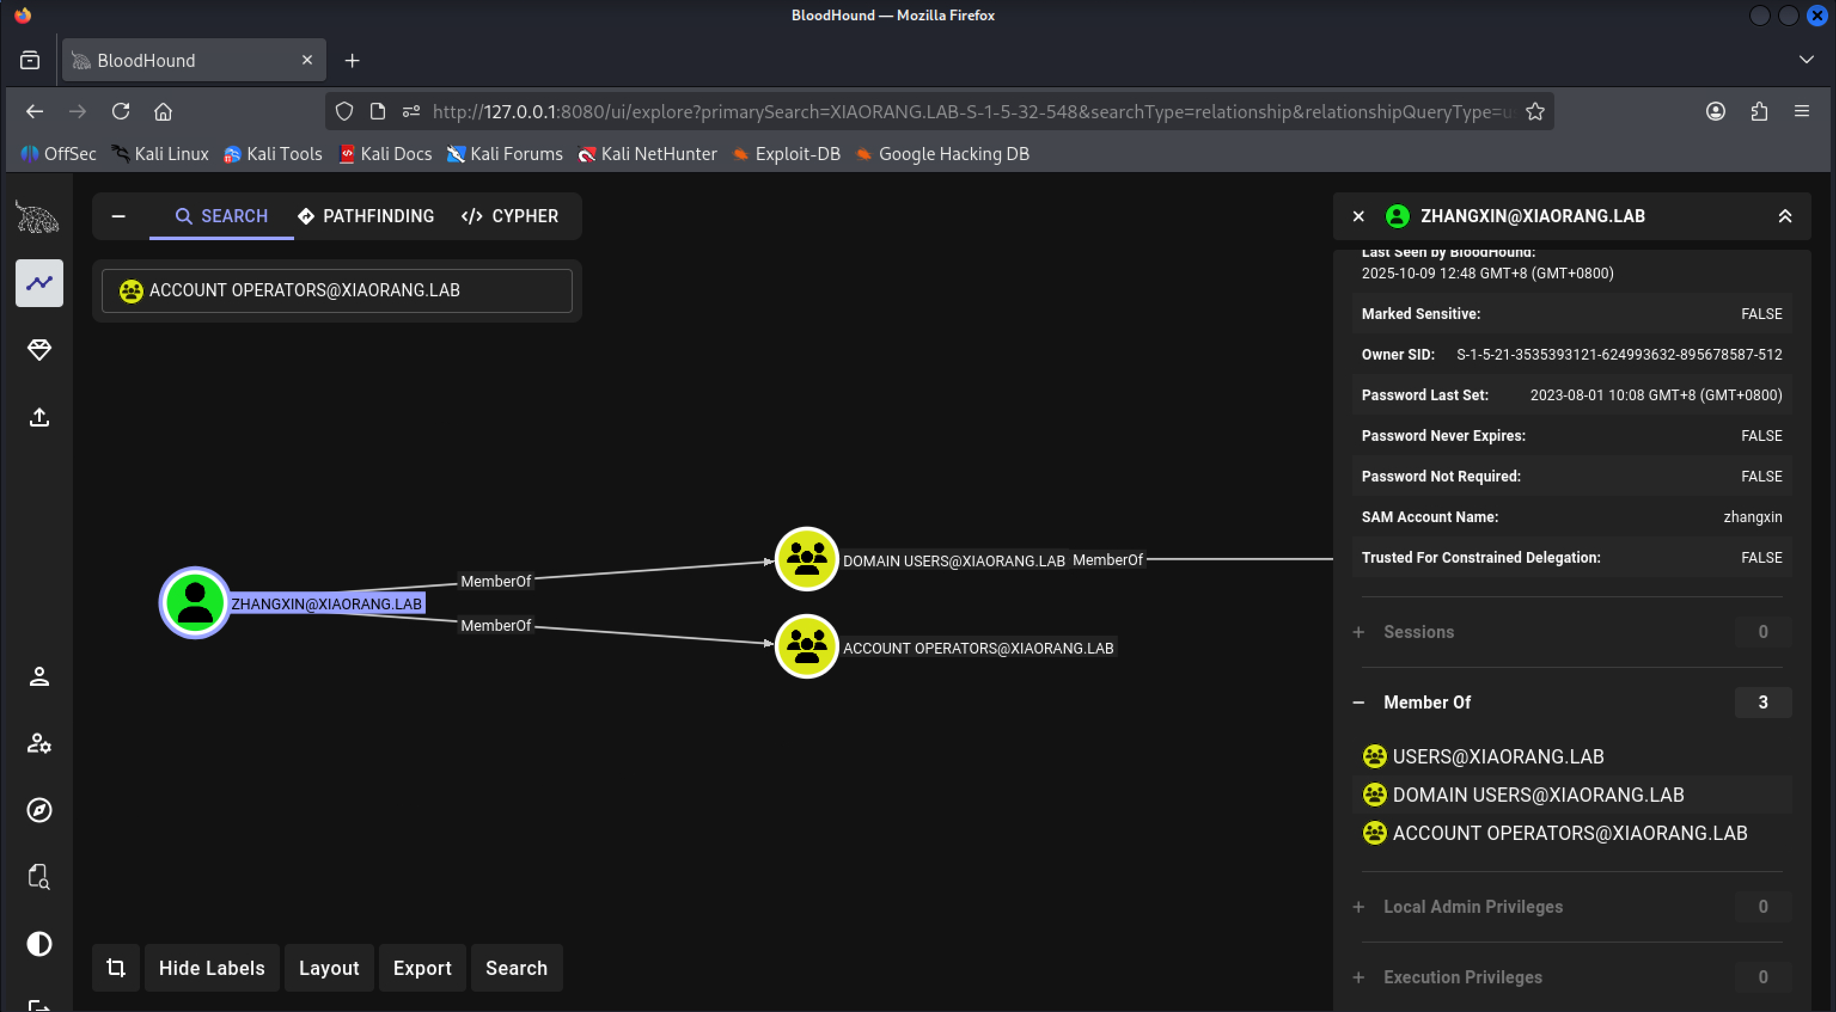Open the profile user icon in sidebar
Screen dimensions: 1836x1012
(x=39, y=676)
